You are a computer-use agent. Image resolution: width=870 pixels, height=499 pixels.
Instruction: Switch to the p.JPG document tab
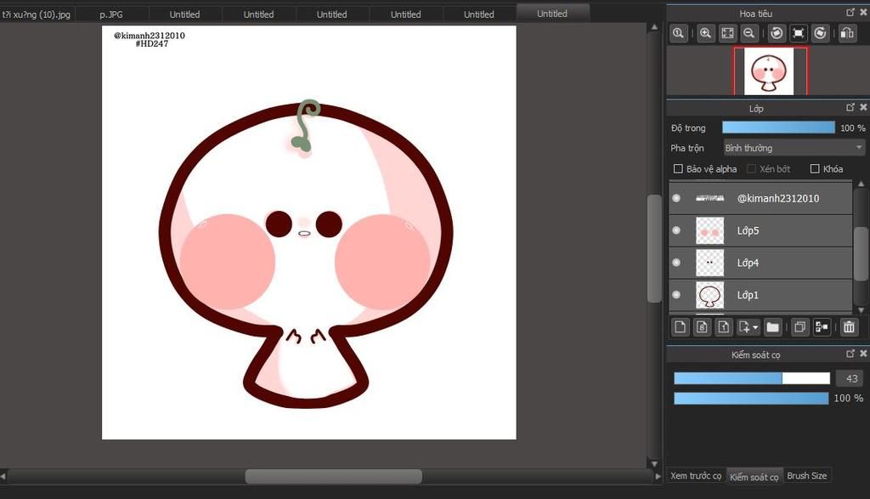111,14
